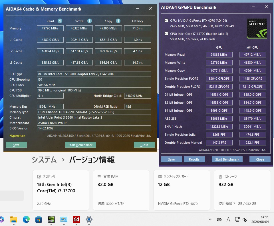This screenshot has height=226, width=274.
Task: Go back to システム breadcrumb
Action: point(44,159)
